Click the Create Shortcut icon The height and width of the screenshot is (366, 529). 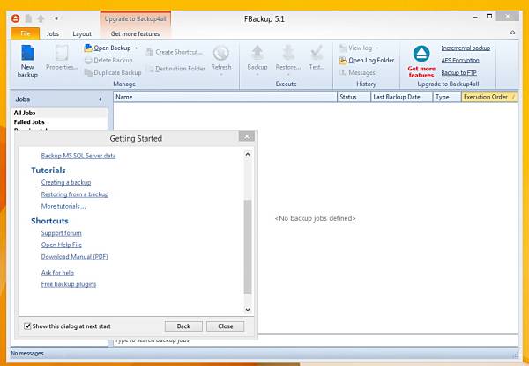click(x=150, y=52)
